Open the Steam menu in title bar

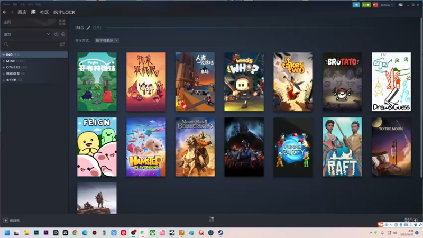pyautogui.click(x=6, y=4)
